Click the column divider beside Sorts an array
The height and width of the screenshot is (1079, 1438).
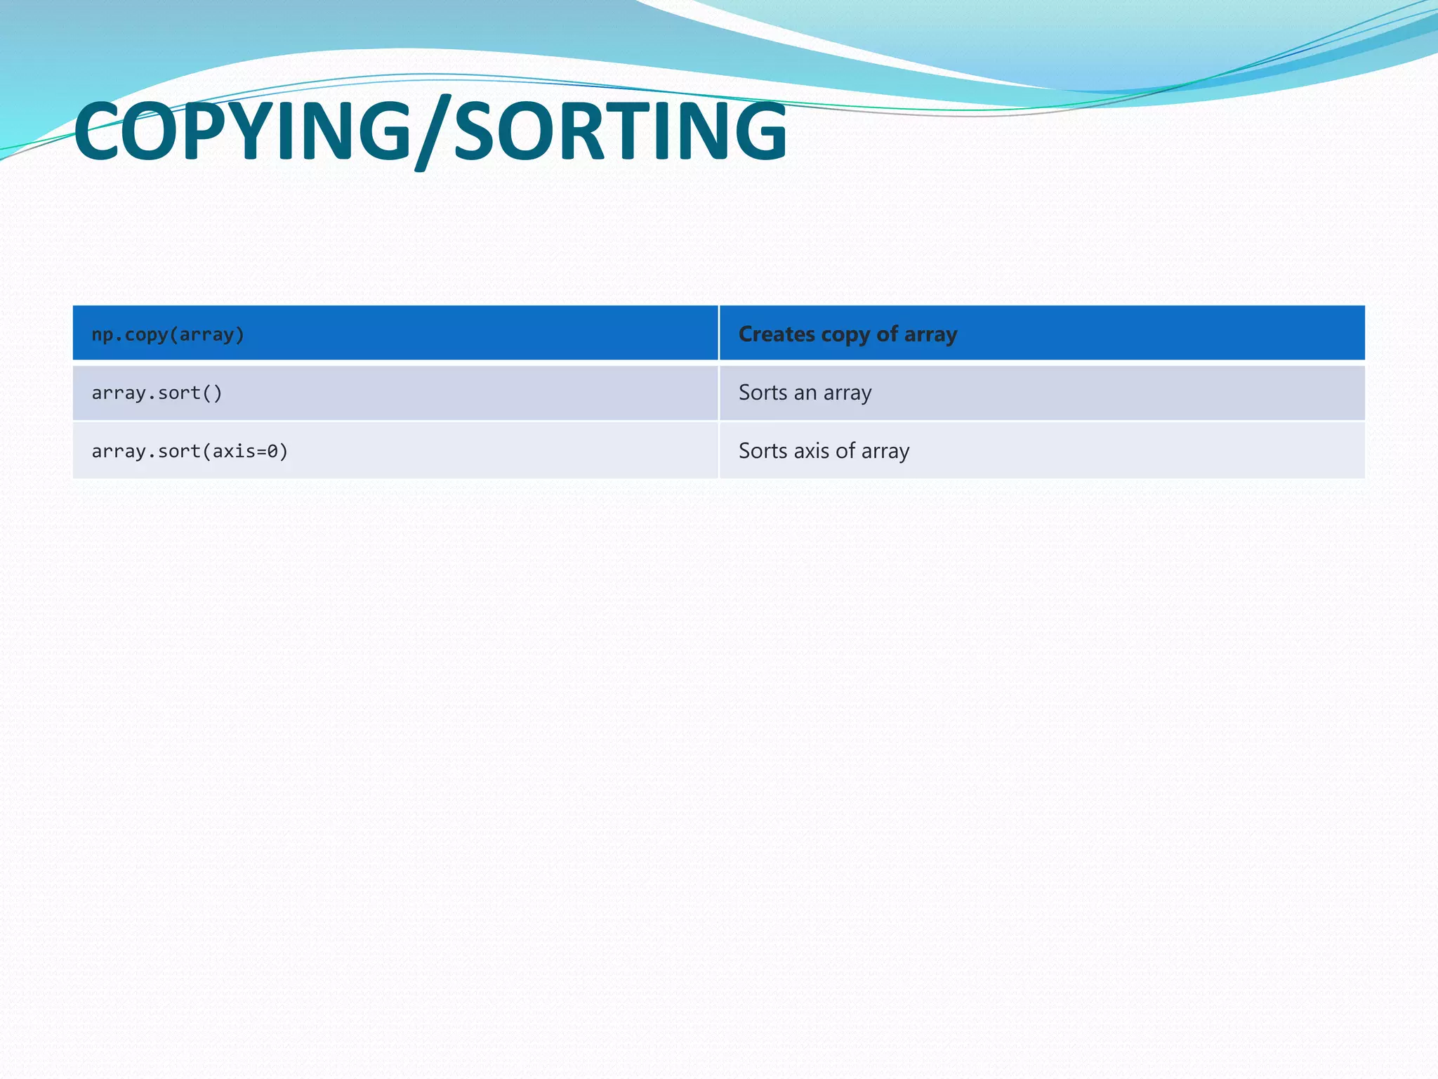[x=719, y=393]
